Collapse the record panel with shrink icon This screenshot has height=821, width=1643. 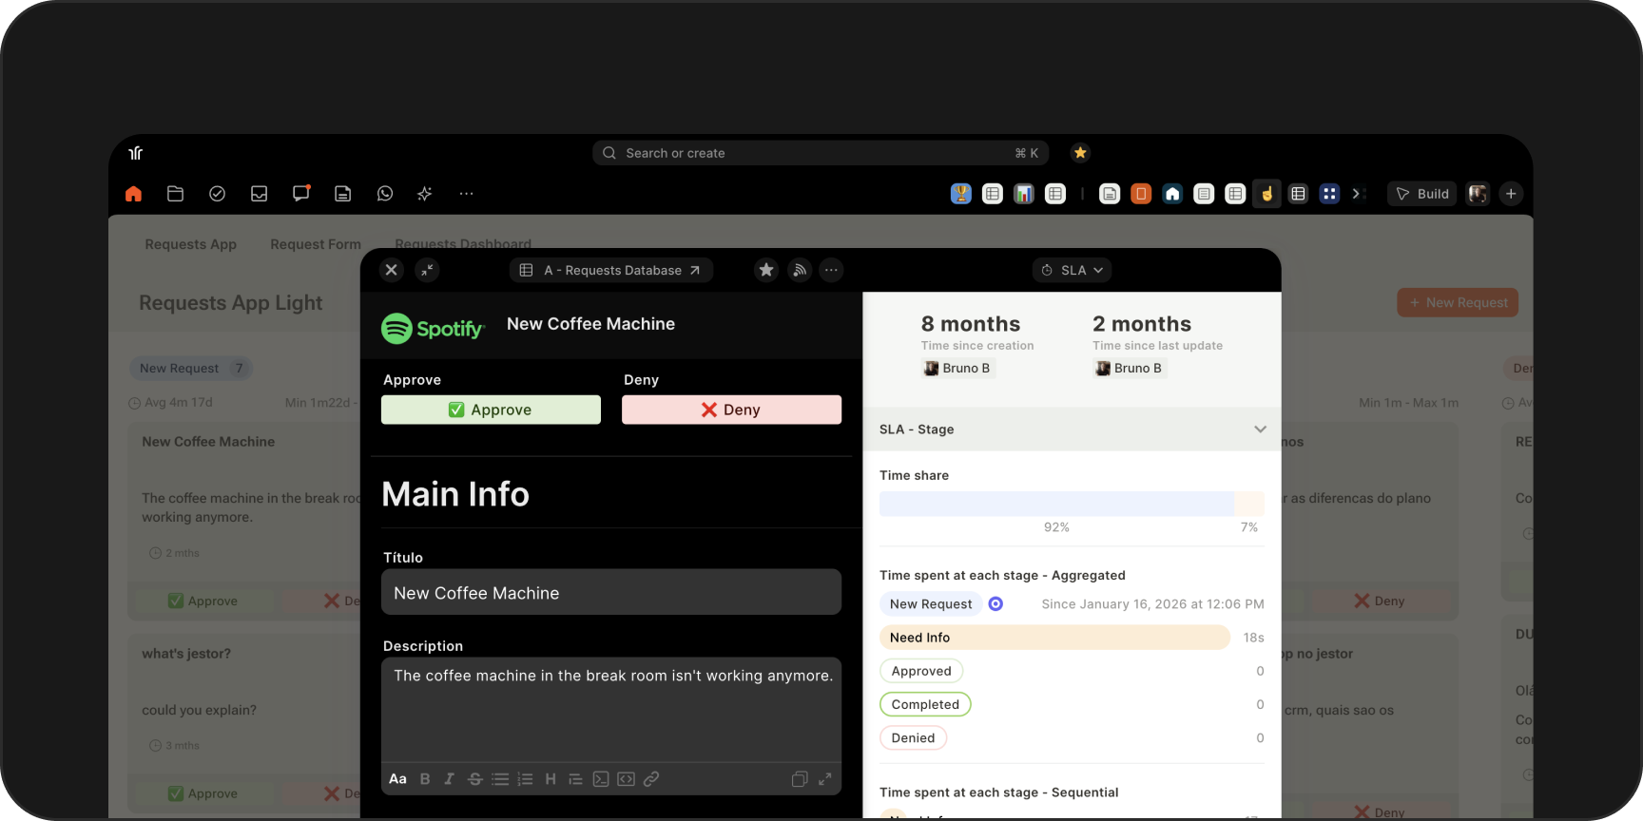point(427,270)
